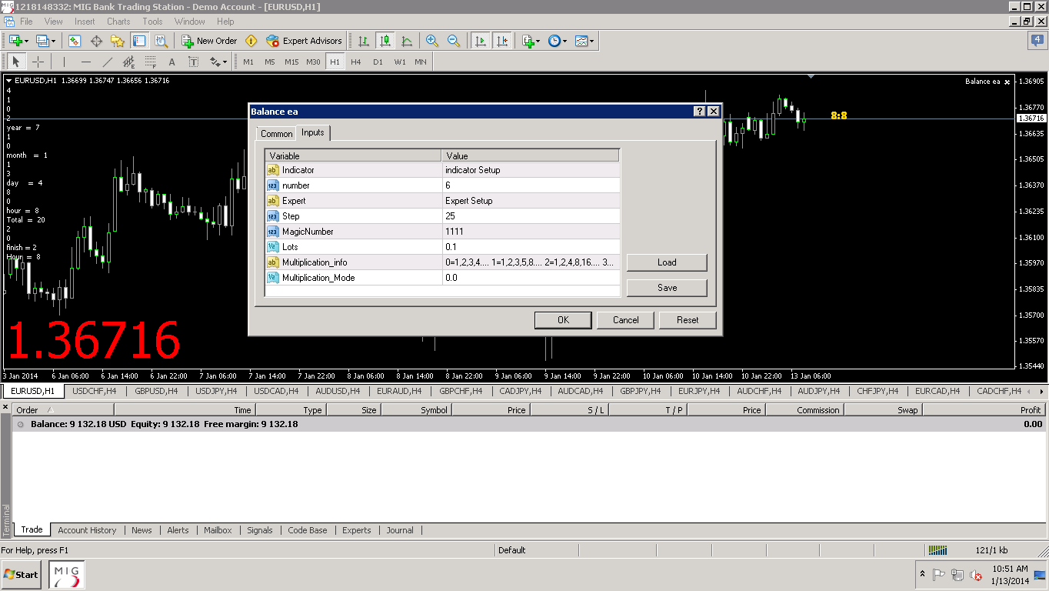This screenshot has height=591, width=1049.
Task: Click the tray flag notification icon
Action: click(939, 575)
